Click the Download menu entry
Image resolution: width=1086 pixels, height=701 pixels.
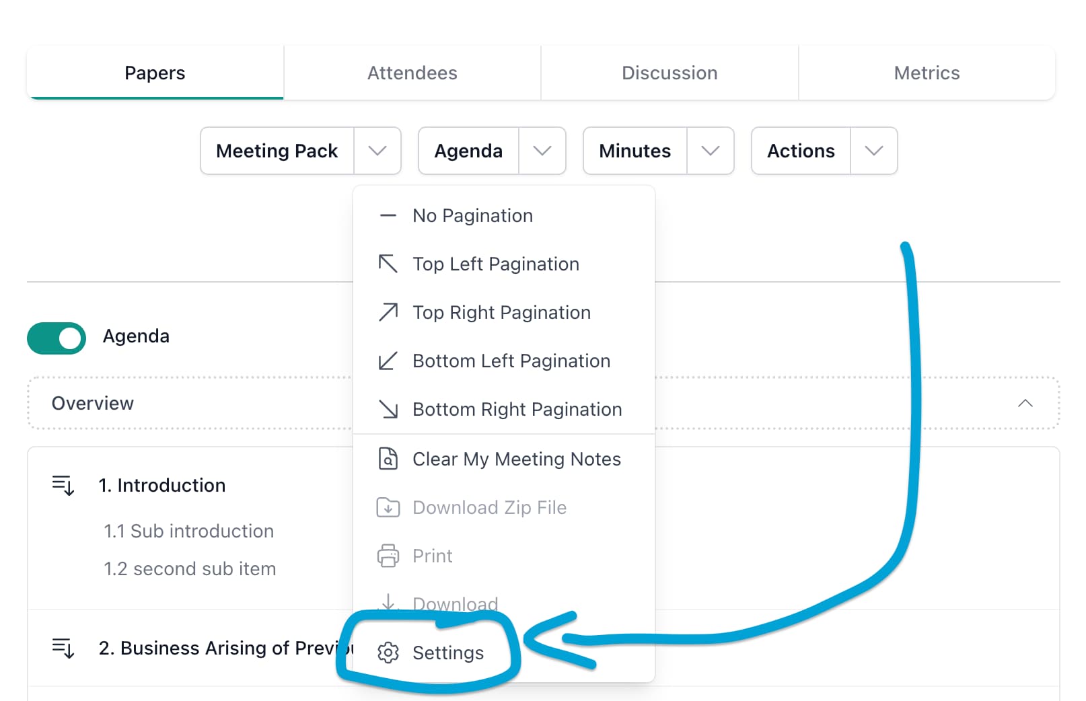coord(455,603)
